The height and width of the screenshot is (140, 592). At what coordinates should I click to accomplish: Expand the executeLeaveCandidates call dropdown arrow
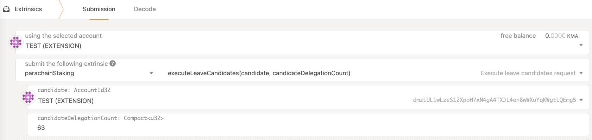point(581,73)
